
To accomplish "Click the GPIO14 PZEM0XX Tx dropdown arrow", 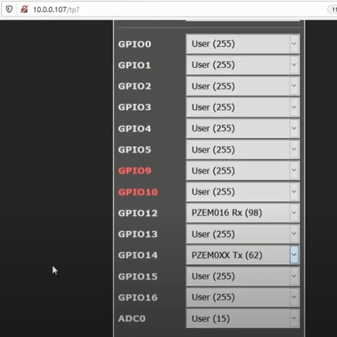I will tap(294, 255).
